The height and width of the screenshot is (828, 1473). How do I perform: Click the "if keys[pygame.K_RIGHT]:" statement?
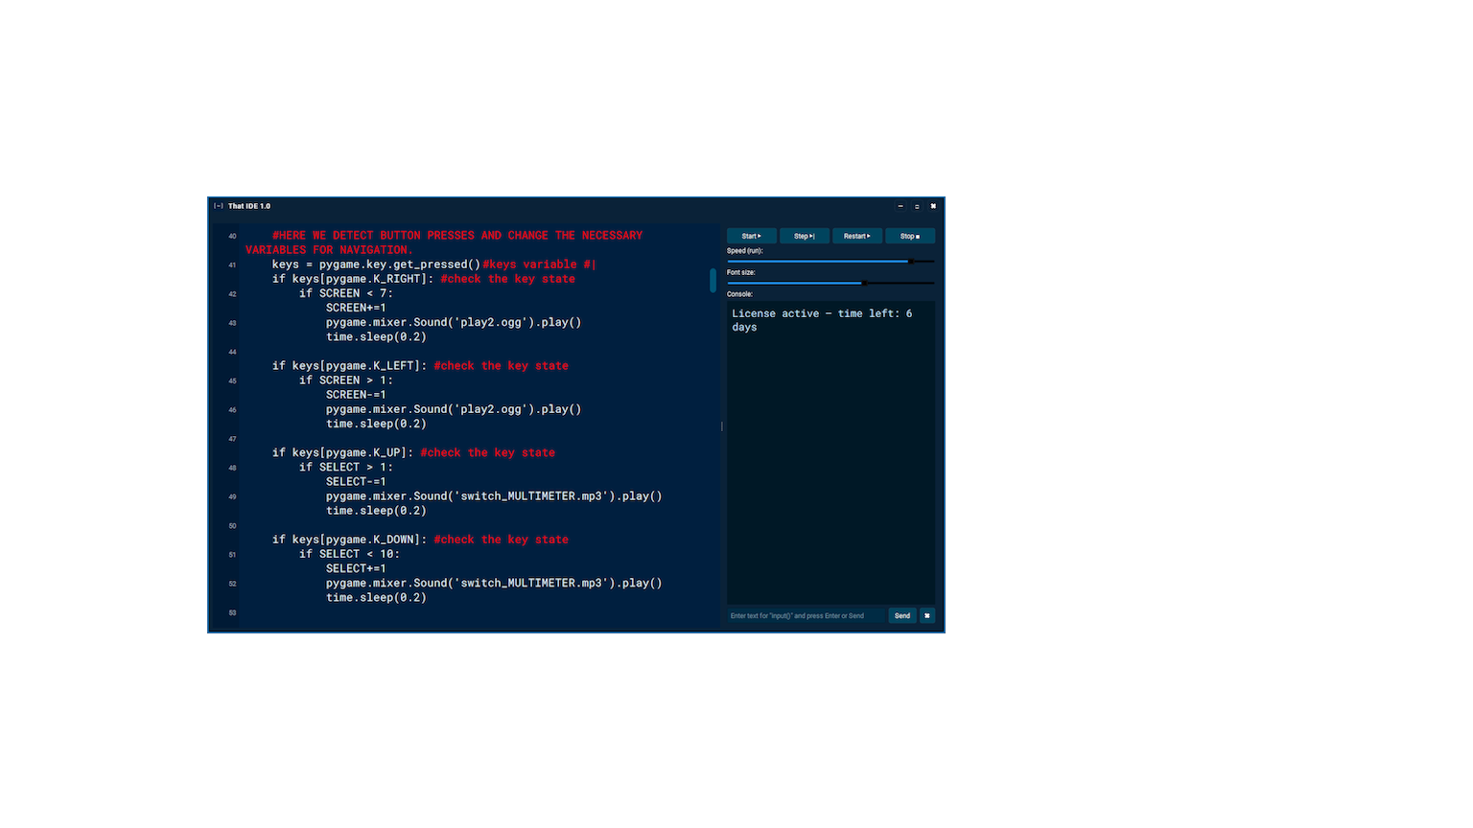point(353,279)
